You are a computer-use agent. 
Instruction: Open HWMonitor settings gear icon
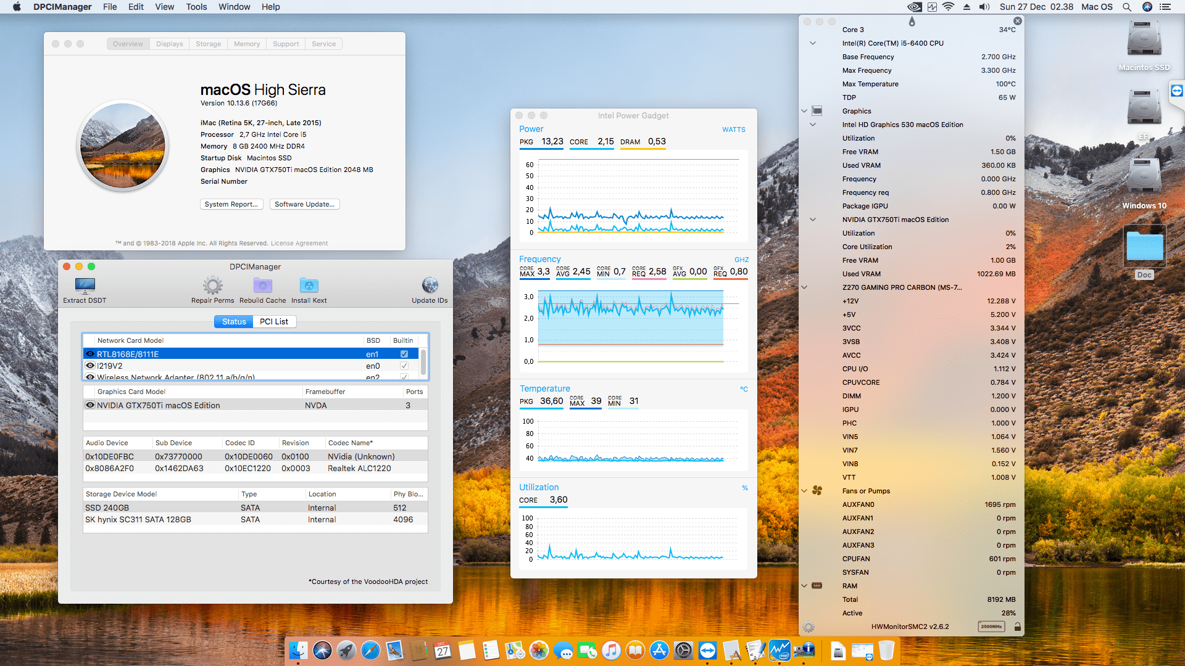[x=809, y=627]
